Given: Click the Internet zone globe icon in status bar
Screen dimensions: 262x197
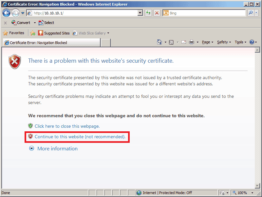Looking at the screenshot, I should [x=139, y=193].
